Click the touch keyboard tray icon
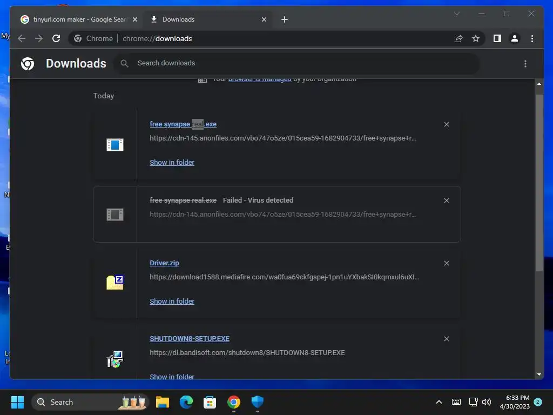 (456, 402)
